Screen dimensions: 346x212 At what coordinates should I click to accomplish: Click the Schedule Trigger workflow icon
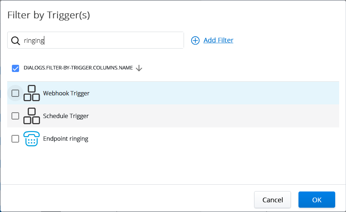[32, 116]
